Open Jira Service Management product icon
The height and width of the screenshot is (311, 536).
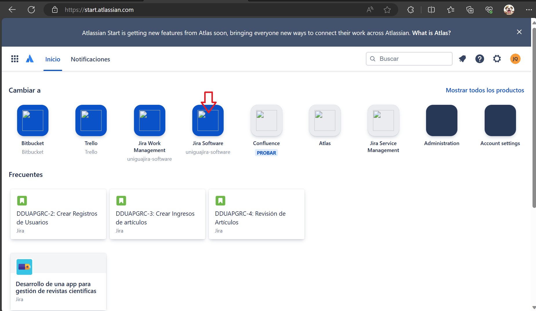point(383,120)
